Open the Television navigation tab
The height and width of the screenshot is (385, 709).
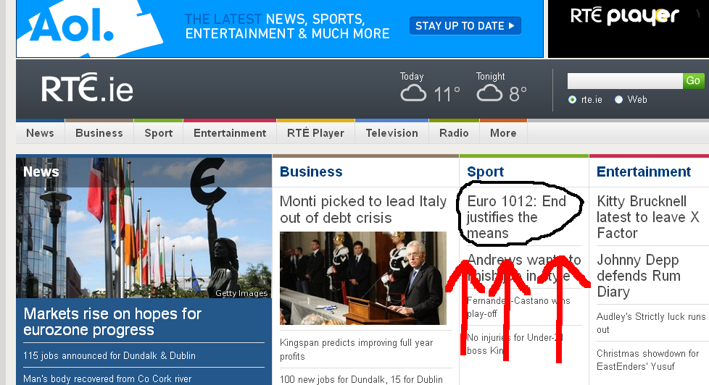point(391,133)
